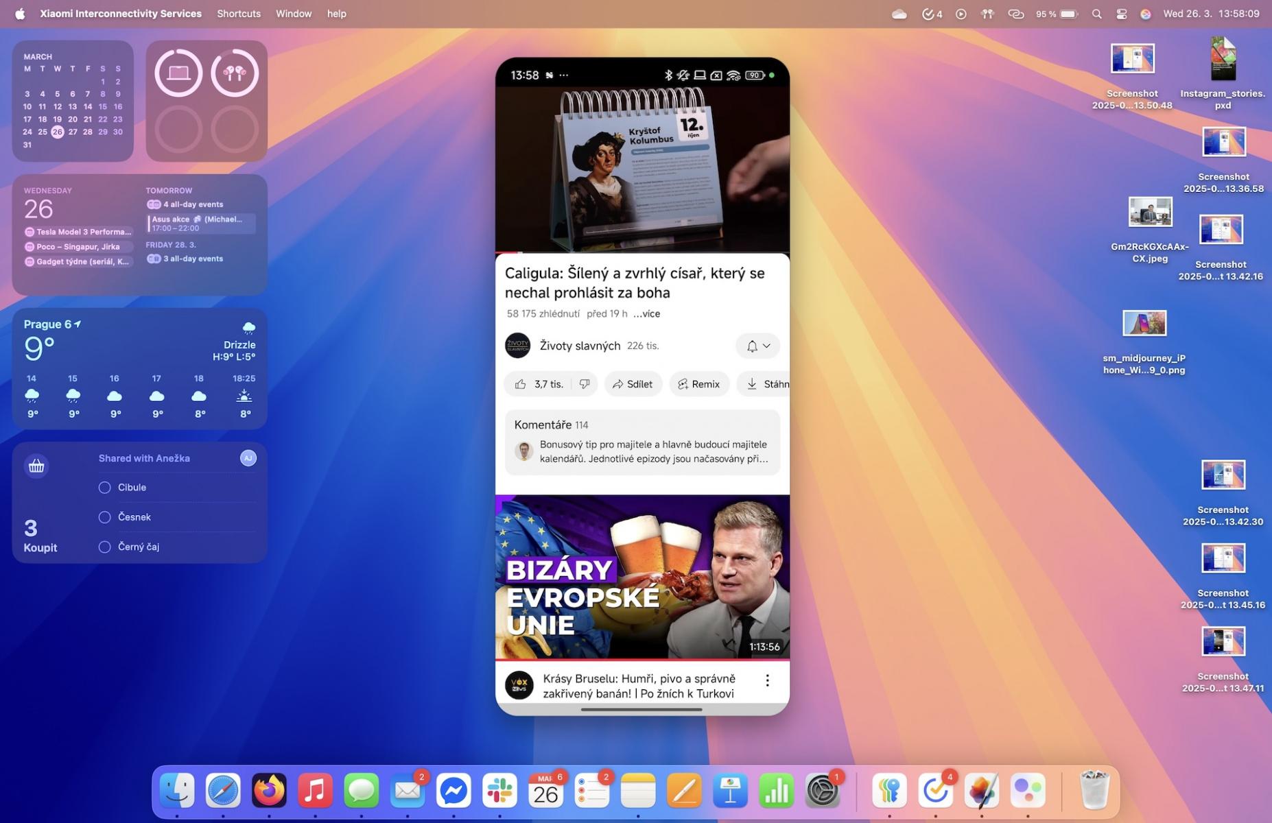Open Music app in the Dock
Screen dimensions: 1272x823
coord(315,791)
